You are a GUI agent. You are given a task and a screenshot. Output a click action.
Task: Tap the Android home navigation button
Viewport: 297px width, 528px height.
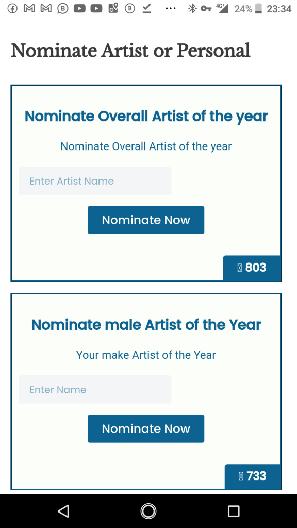pos(148,511)
